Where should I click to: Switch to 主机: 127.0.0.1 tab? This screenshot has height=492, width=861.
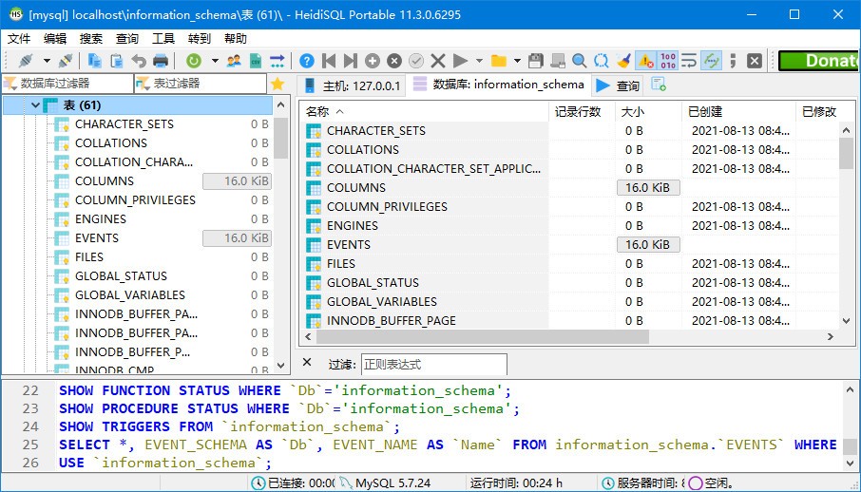pos(352,85)
